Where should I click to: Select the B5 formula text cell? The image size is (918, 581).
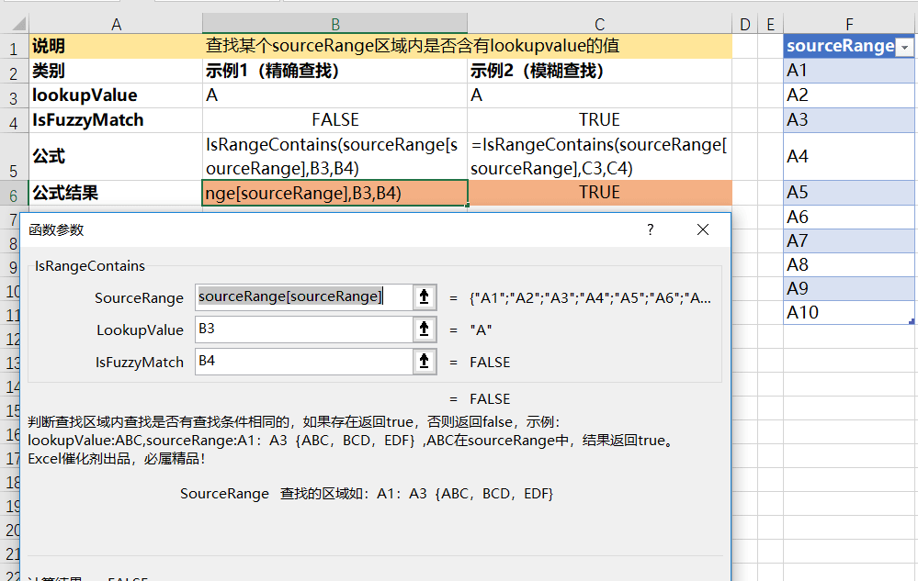[334, 156]
